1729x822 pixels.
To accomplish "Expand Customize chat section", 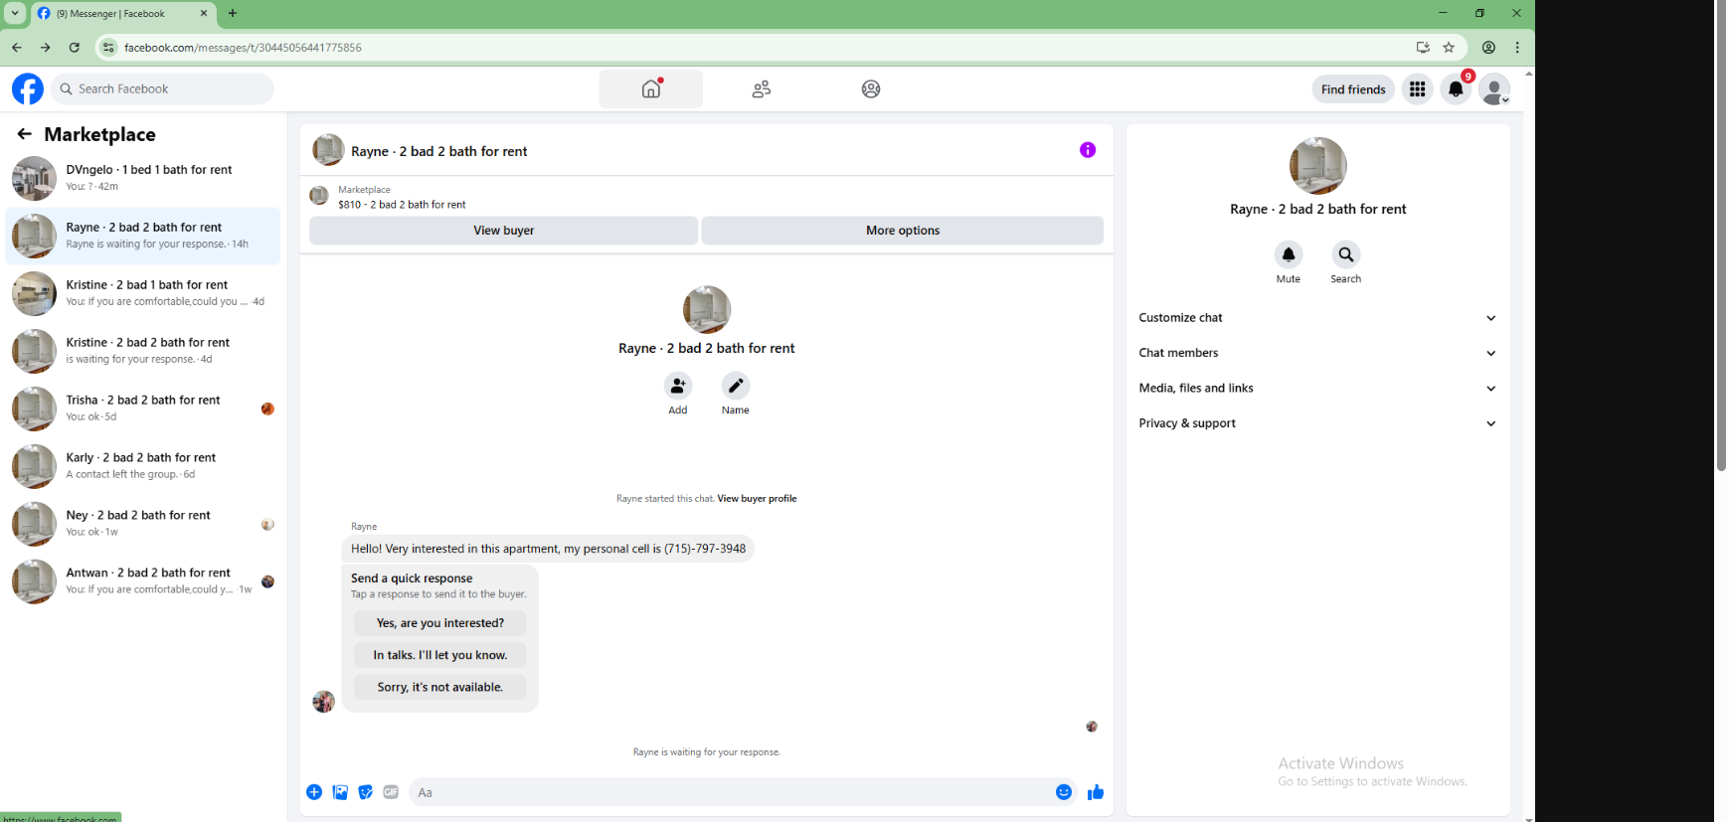I will pos(1317,318).
